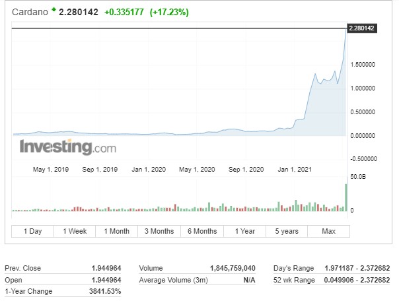399x301 pixels.
Task: Switch chart to 3 Months
Action: pyautogui.click(x=159, y=231)
